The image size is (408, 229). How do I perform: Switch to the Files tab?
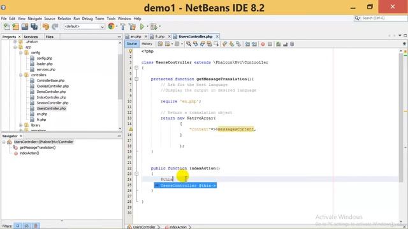point(50,37)
